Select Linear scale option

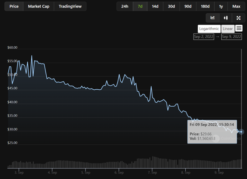pyautogui.click(x=228, y=29)
